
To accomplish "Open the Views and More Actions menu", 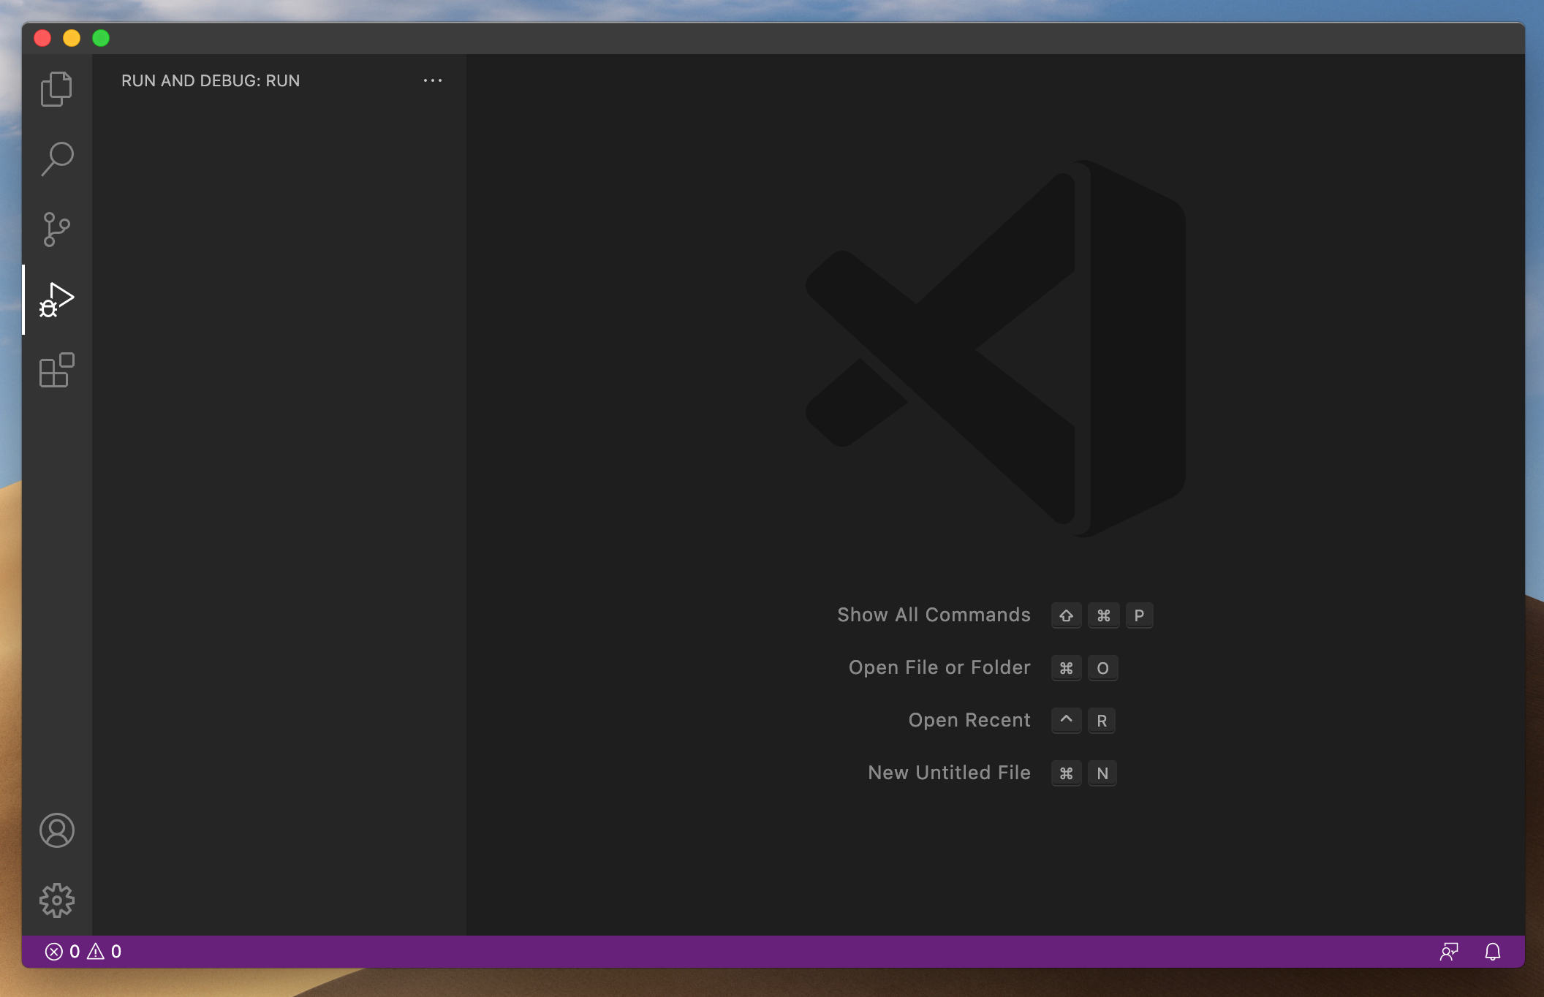I will [x=433, y=80].
